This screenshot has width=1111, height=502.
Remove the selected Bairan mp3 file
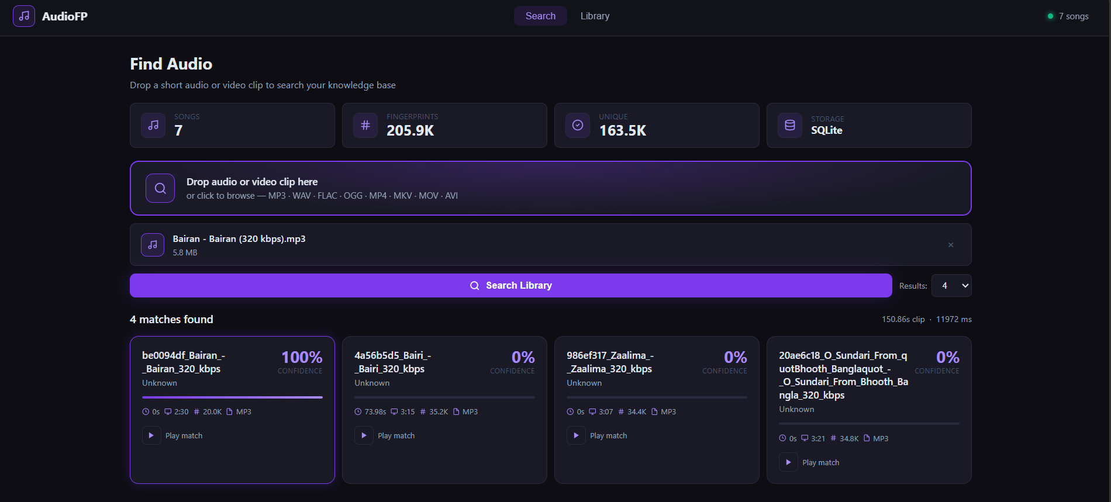951,245
